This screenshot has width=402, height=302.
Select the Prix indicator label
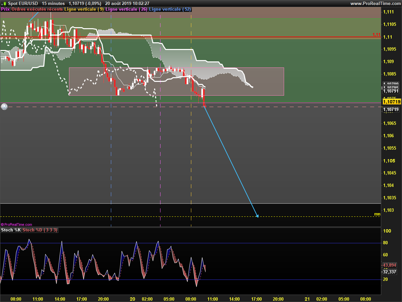pos(5,9)
